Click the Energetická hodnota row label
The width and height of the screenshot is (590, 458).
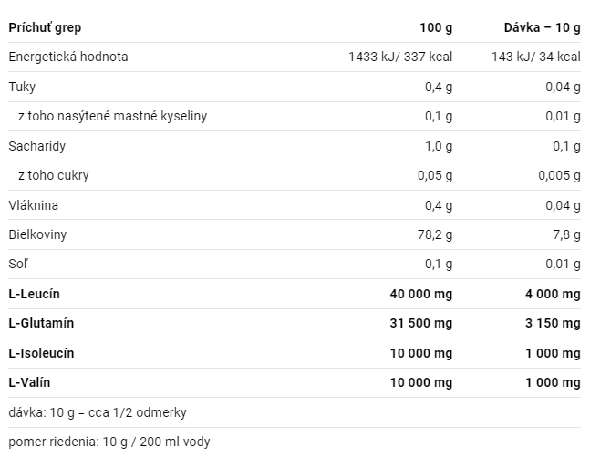[68, 57]
